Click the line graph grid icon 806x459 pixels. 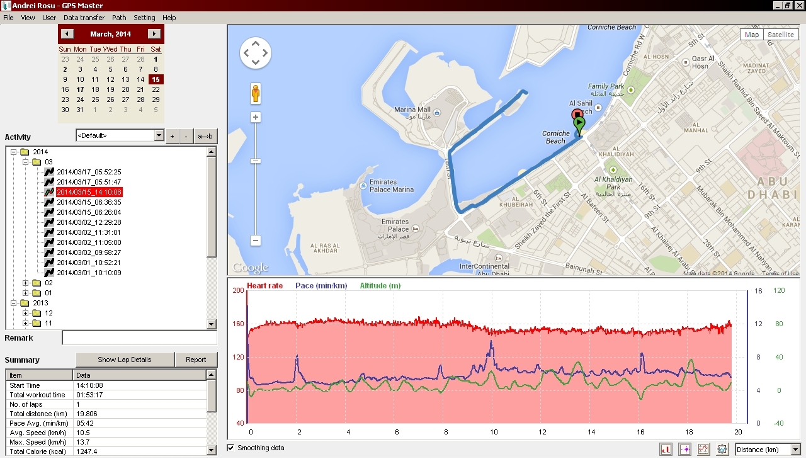coord(703,449)
